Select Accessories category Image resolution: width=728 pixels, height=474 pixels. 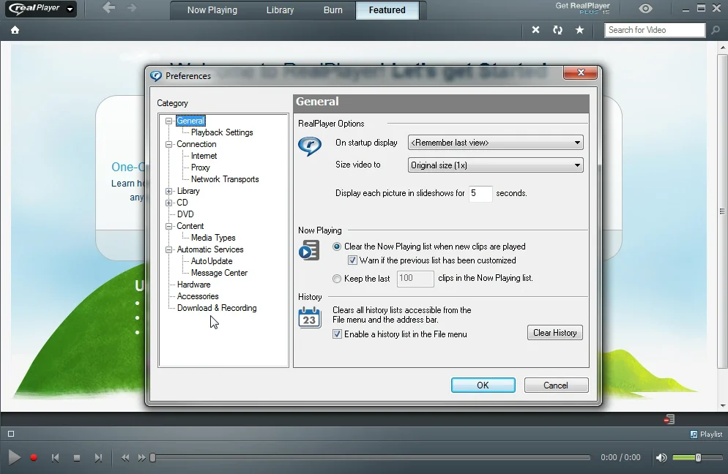[198, 296]
